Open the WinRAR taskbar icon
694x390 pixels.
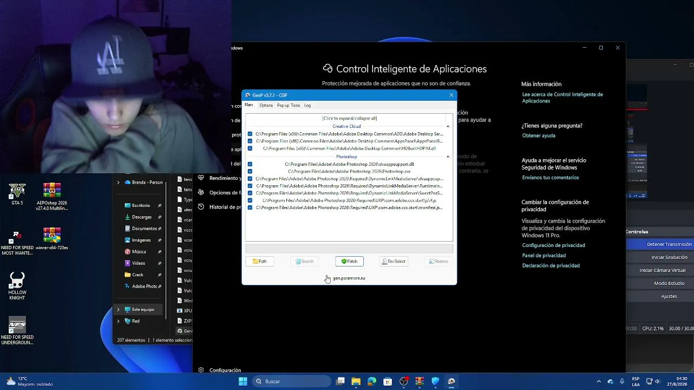(x=419, y=381)
